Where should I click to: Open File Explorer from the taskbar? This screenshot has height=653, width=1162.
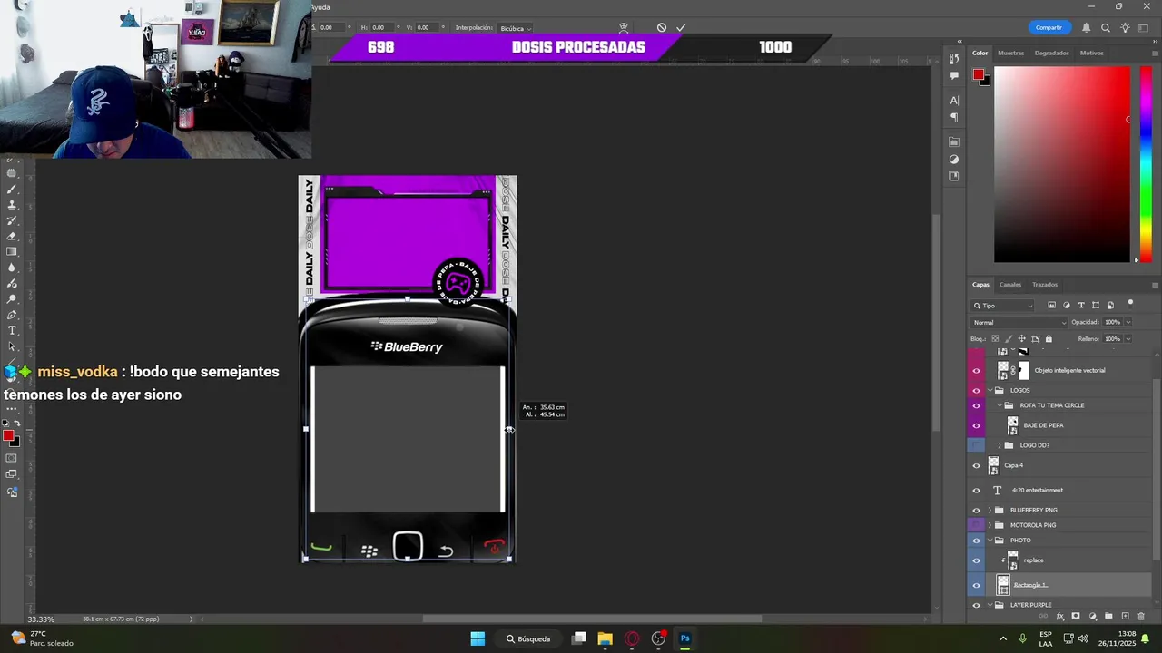point(605,638)
